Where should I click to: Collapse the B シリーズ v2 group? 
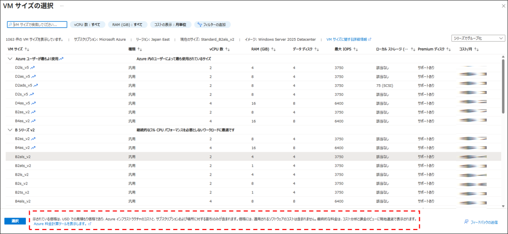pyautogui.click(x=11, y=130)
